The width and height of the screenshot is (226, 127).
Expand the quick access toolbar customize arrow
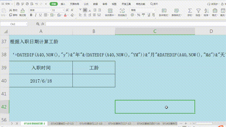(46, 4)
